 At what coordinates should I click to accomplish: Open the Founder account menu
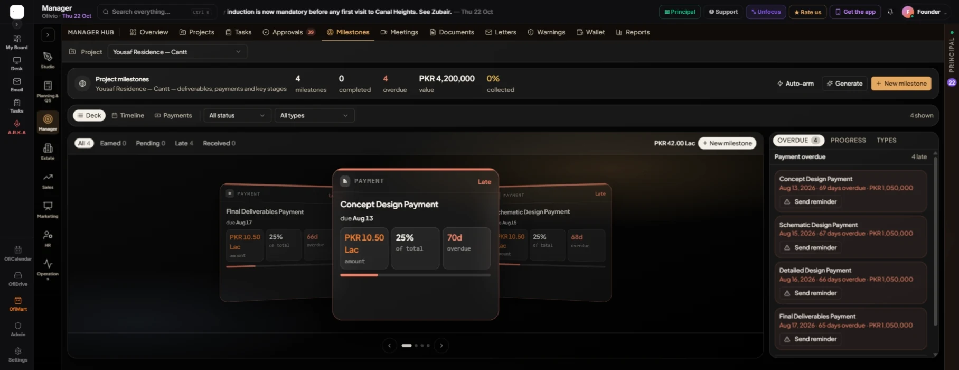[x=924, y=12]
